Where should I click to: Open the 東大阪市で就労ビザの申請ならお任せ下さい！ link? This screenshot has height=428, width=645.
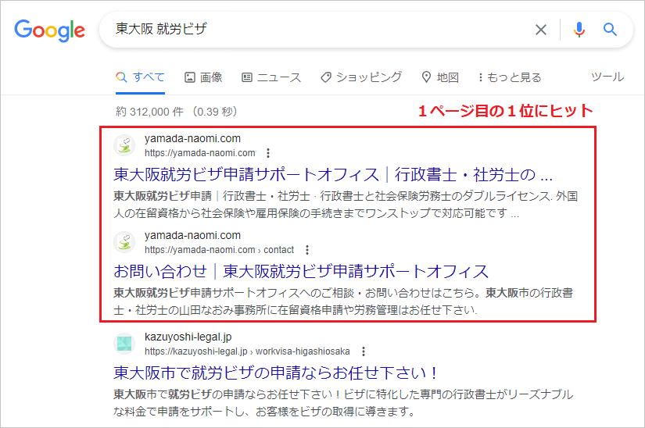coord(275,373)
